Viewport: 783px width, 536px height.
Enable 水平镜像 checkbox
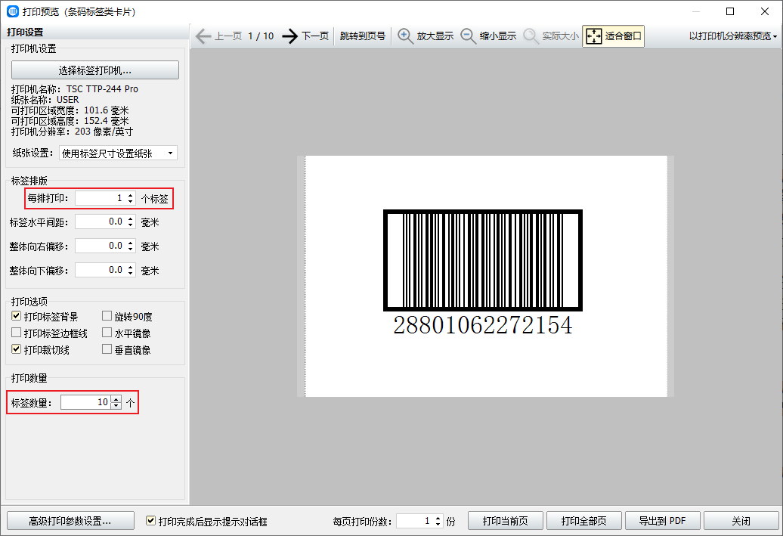107,333
